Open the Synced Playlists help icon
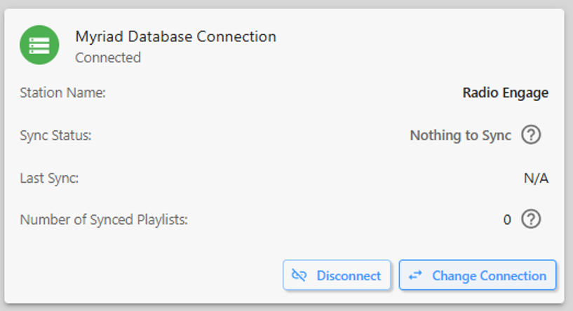Image resolution: width=573 pixels, height=311 pixels. point(531,219)
